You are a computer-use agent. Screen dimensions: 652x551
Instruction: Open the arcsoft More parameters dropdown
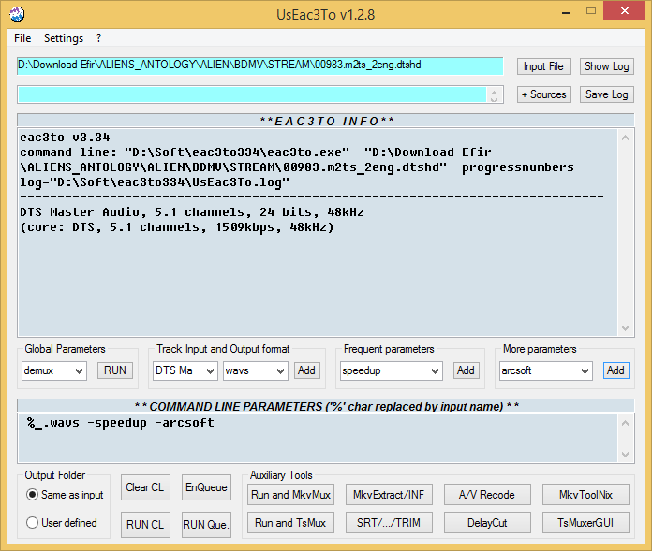click(545, 370)
